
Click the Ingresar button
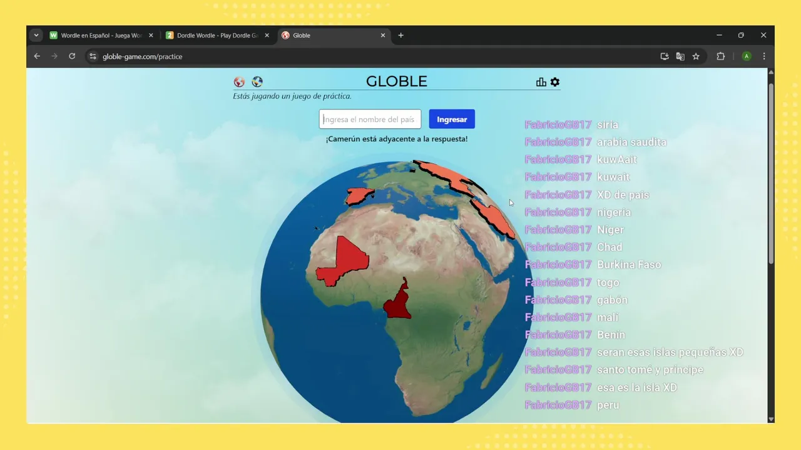point(452,119)
